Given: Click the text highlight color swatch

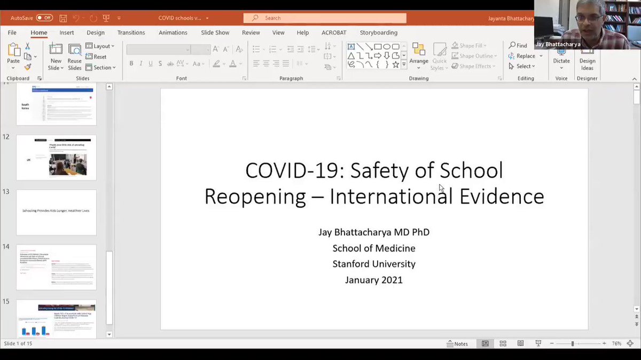Looking at the screenshot, I should pyautogui.click(x=216, y=64).
